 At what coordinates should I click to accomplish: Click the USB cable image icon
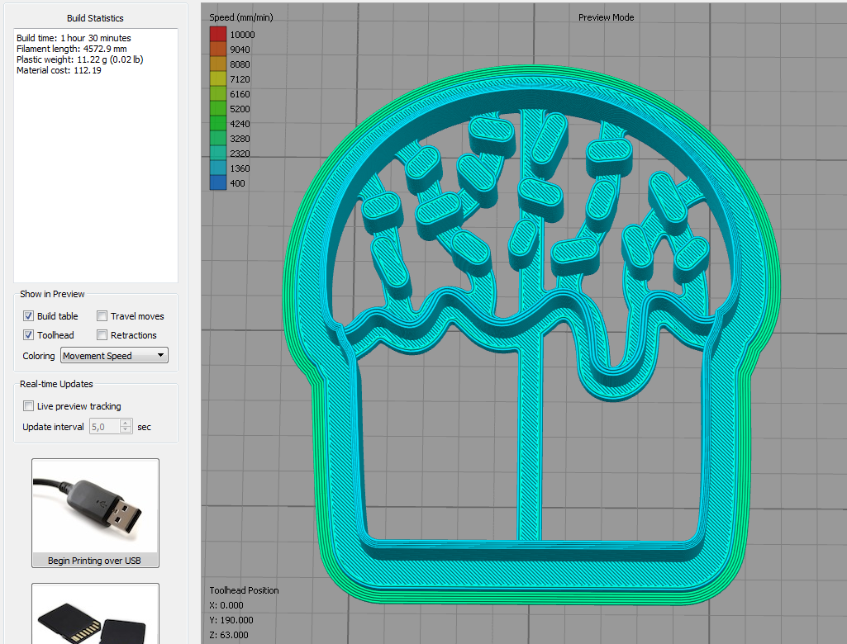pyautogui.click(x=95, y=505)
